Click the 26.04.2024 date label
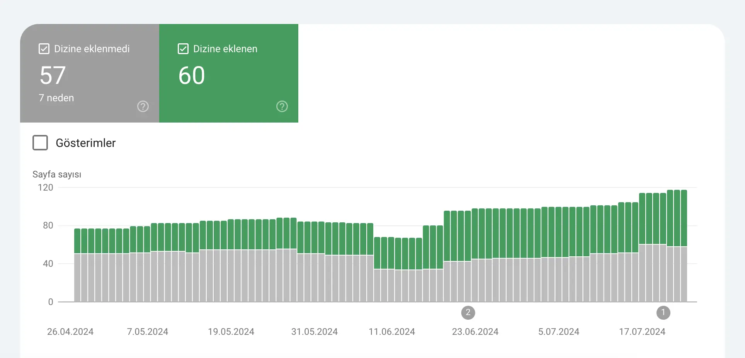Screen dimensions: 745x358 [70, 332]
